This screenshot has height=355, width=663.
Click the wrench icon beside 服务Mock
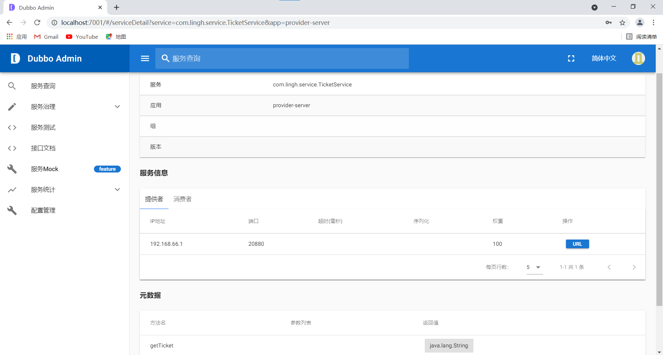[x=12, y=169]
